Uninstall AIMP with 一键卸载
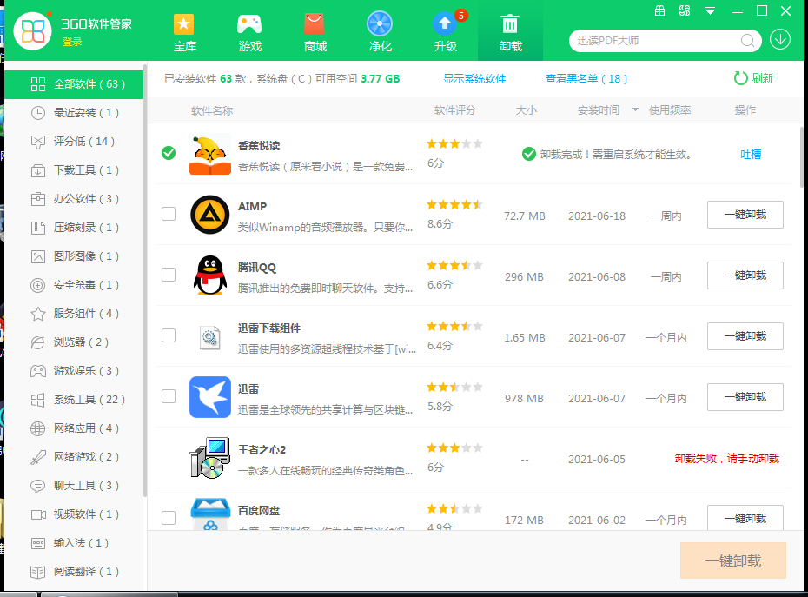This screenshot has height=597, width=808. click(745, 215)
